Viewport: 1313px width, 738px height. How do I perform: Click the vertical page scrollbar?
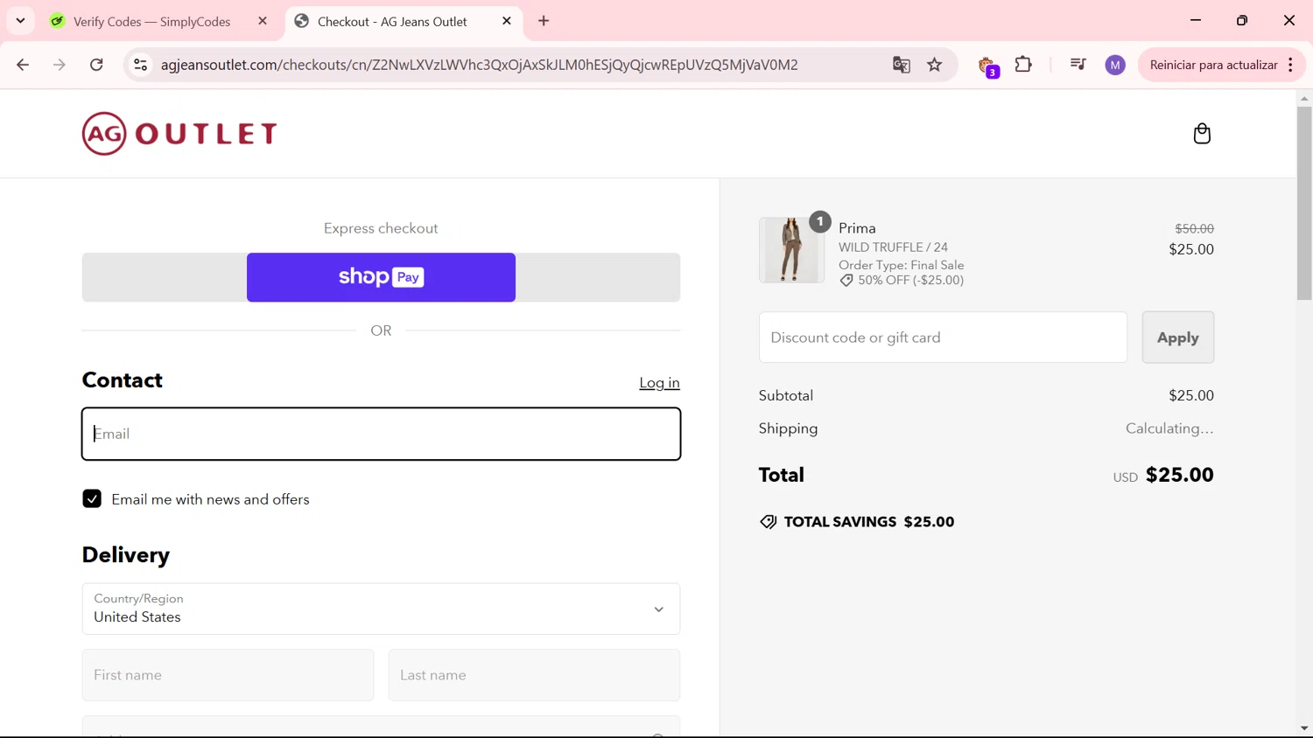point(1304,203)
